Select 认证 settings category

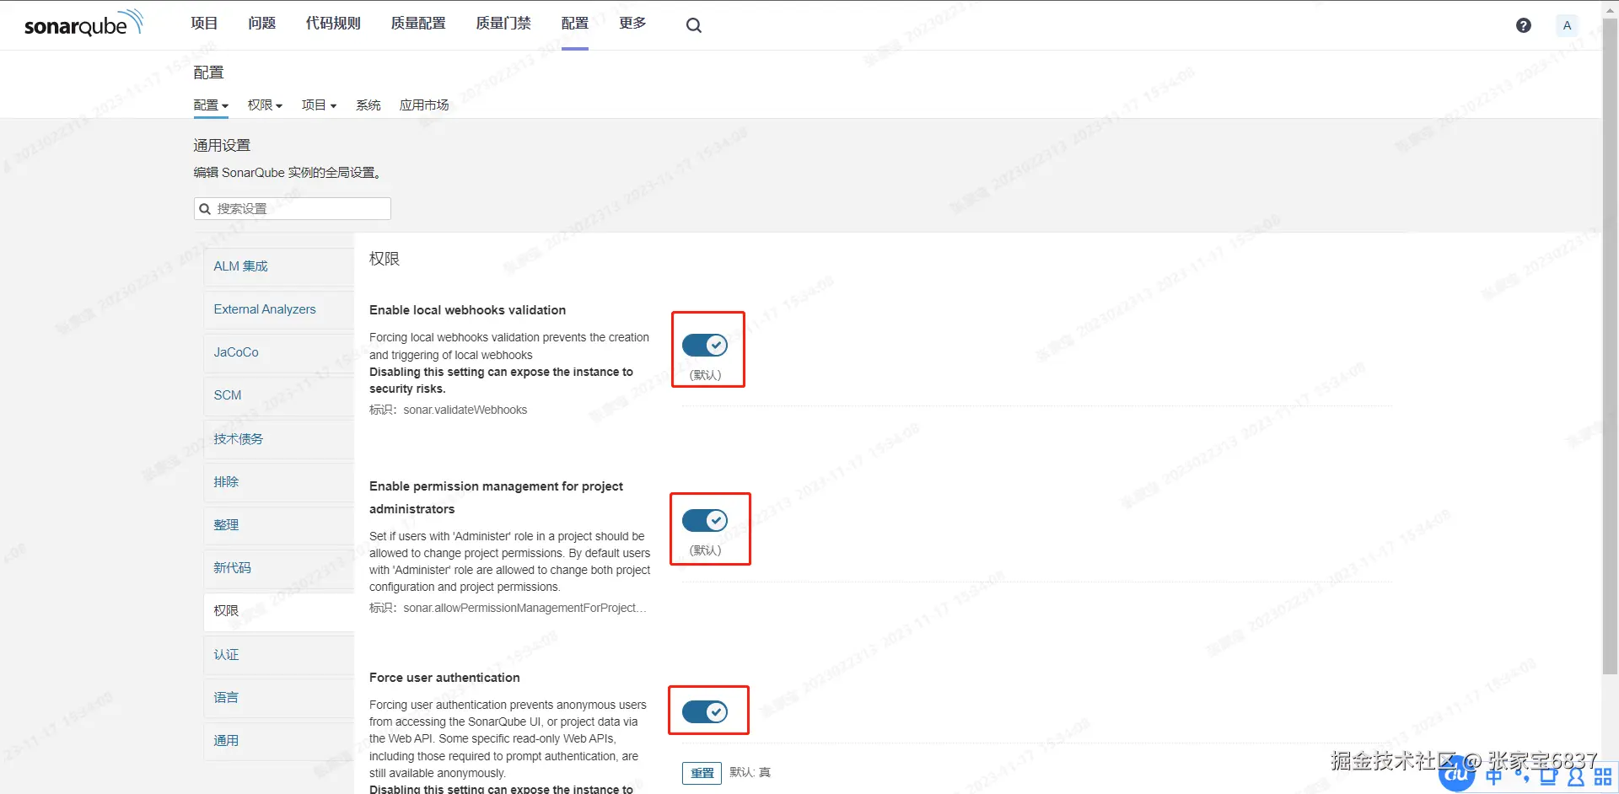tap(278, 655)
